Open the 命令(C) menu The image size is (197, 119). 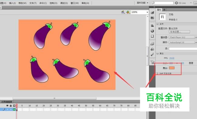43,3
